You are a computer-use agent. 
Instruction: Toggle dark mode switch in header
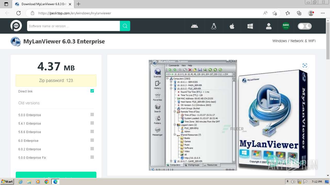pyautogui.click(x=305, y=26)
